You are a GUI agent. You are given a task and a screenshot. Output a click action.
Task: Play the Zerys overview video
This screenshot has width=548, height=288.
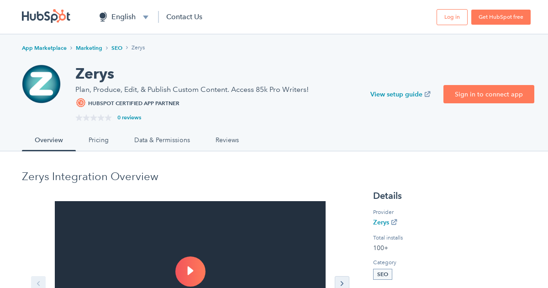(190, 272)
